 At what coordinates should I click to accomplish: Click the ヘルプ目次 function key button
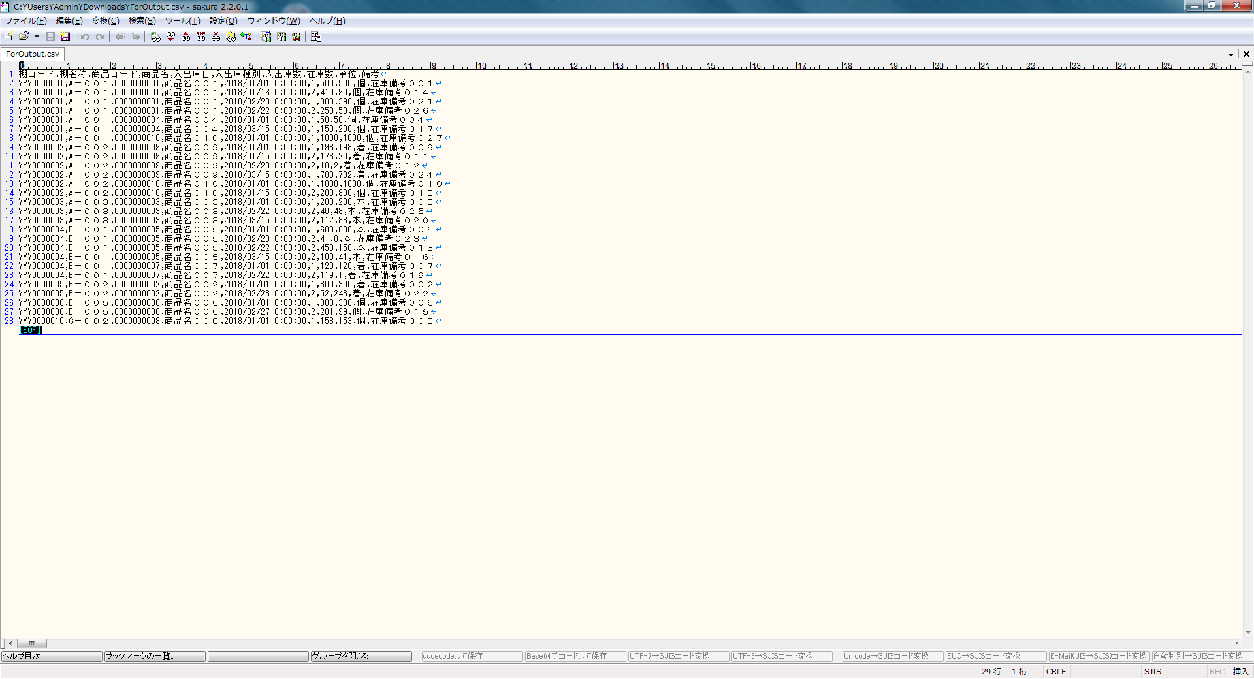(x=52, y=656)
